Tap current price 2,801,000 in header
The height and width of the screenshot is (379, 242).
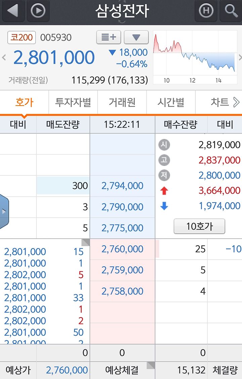point(54,57)
